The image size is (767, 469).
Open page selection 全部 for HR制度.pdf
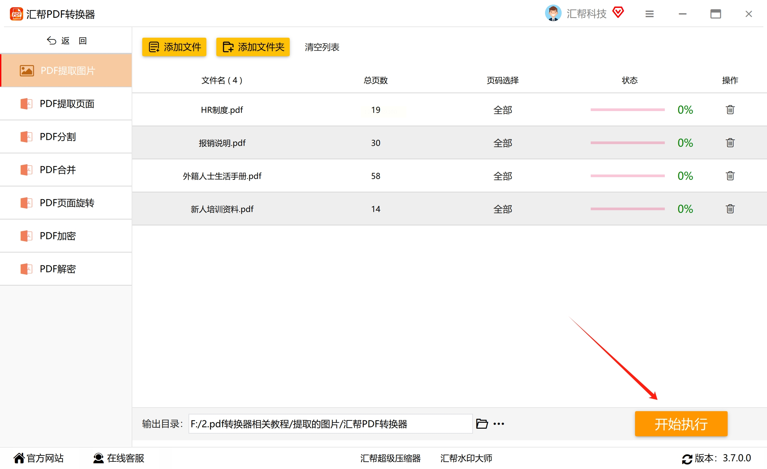pyautogui.click(x=502, y=110)
